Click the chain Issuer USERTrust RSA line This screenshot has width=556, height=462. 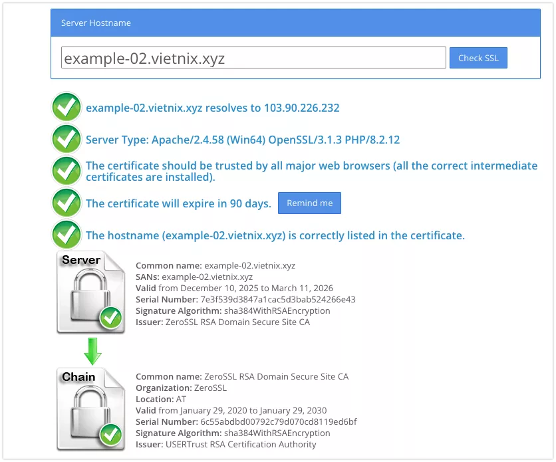[226, 444]
